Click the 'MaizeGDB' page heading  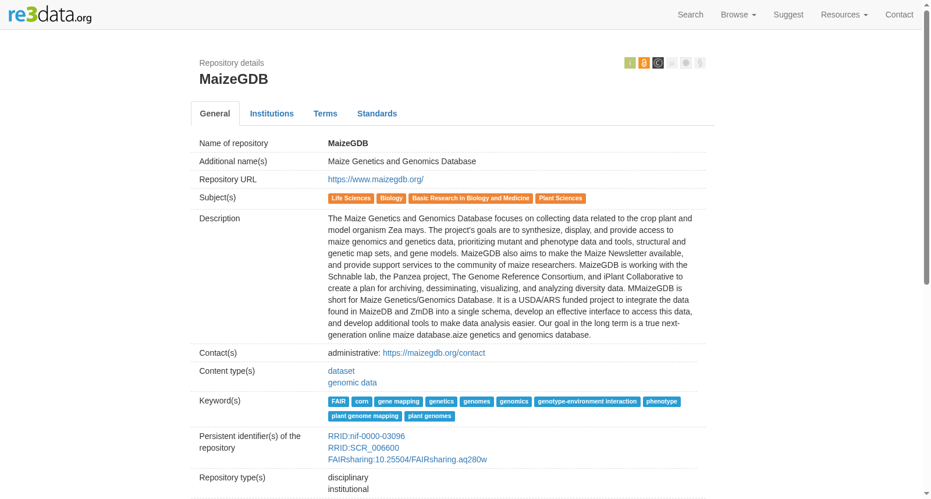pyautogui.click(x=234, y=79)
